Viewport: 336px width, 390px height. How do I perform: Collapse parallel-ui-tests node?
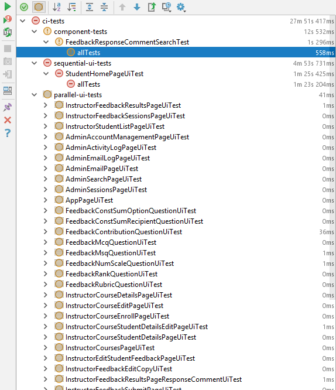[x=35, y=95]
